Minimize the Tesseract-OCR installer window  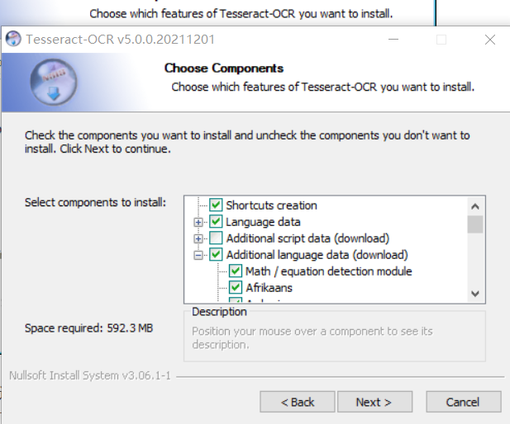point(393,40)
